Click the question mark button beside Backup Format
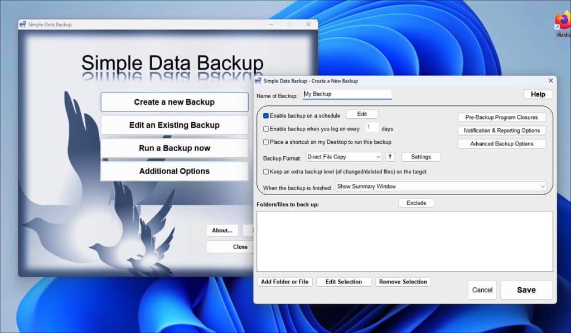571x333 pixels. pos(390,157)
